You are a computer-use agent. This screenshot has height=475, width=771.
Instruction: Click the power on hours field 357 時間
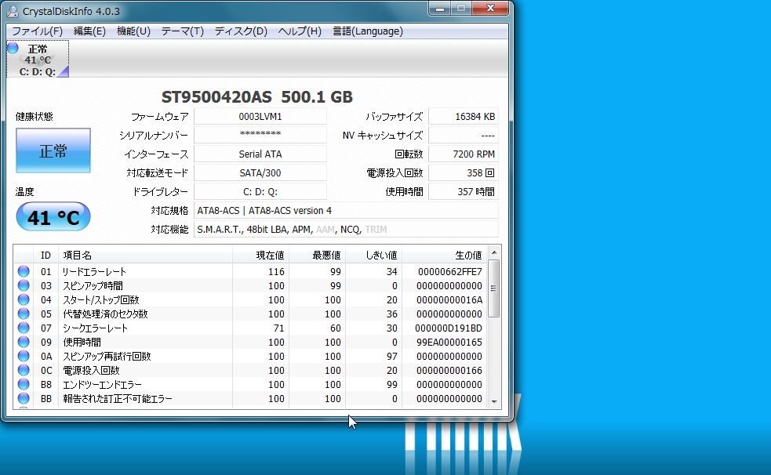click(464, 191)
